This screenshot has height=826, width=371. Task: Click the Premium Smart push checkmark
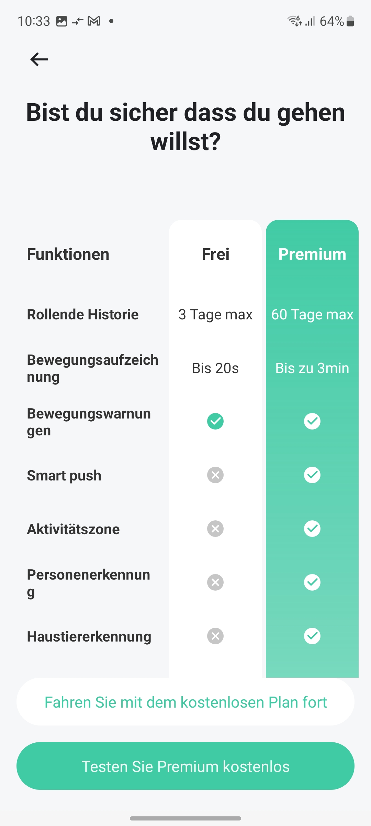pyautogui.click(x=312, y=475)
